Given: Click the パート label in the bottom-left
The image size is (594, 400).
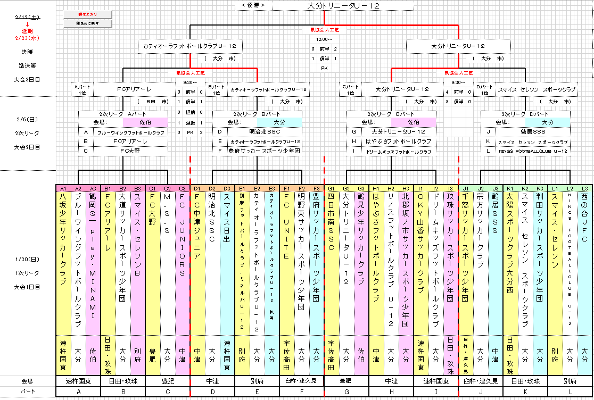Looking at the screenshot, I should click(x=27, y=391).
